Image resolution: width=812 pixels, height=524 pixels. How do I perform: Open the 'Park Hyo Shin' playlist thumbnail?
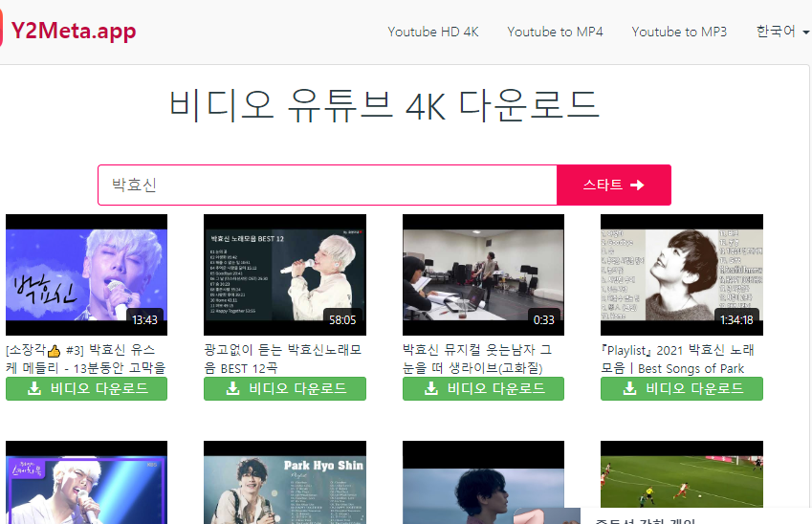[x=285, y=482]
